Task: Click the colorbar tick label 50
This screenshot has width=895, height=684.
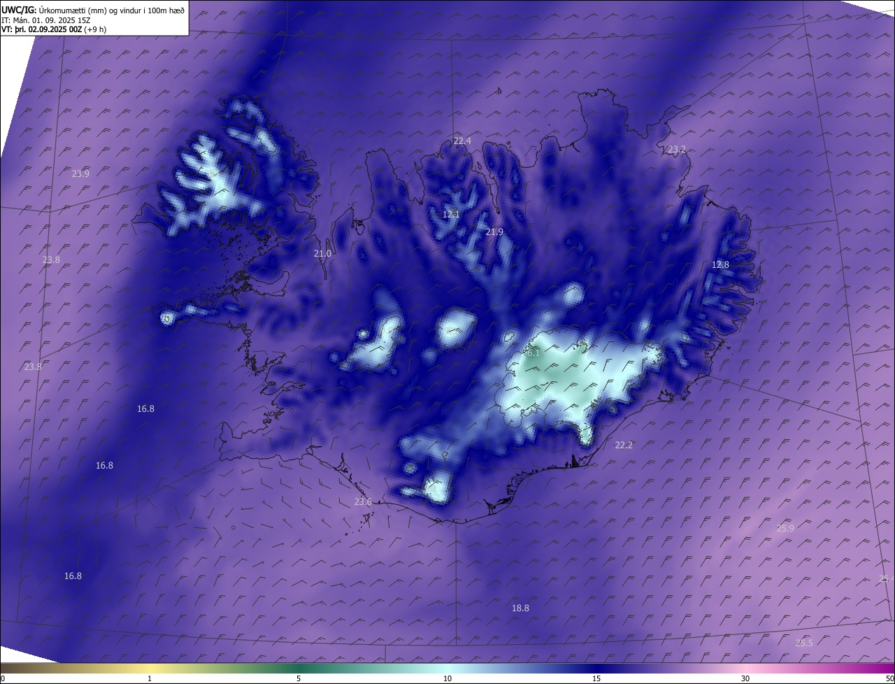Action: tap(890, 678)
